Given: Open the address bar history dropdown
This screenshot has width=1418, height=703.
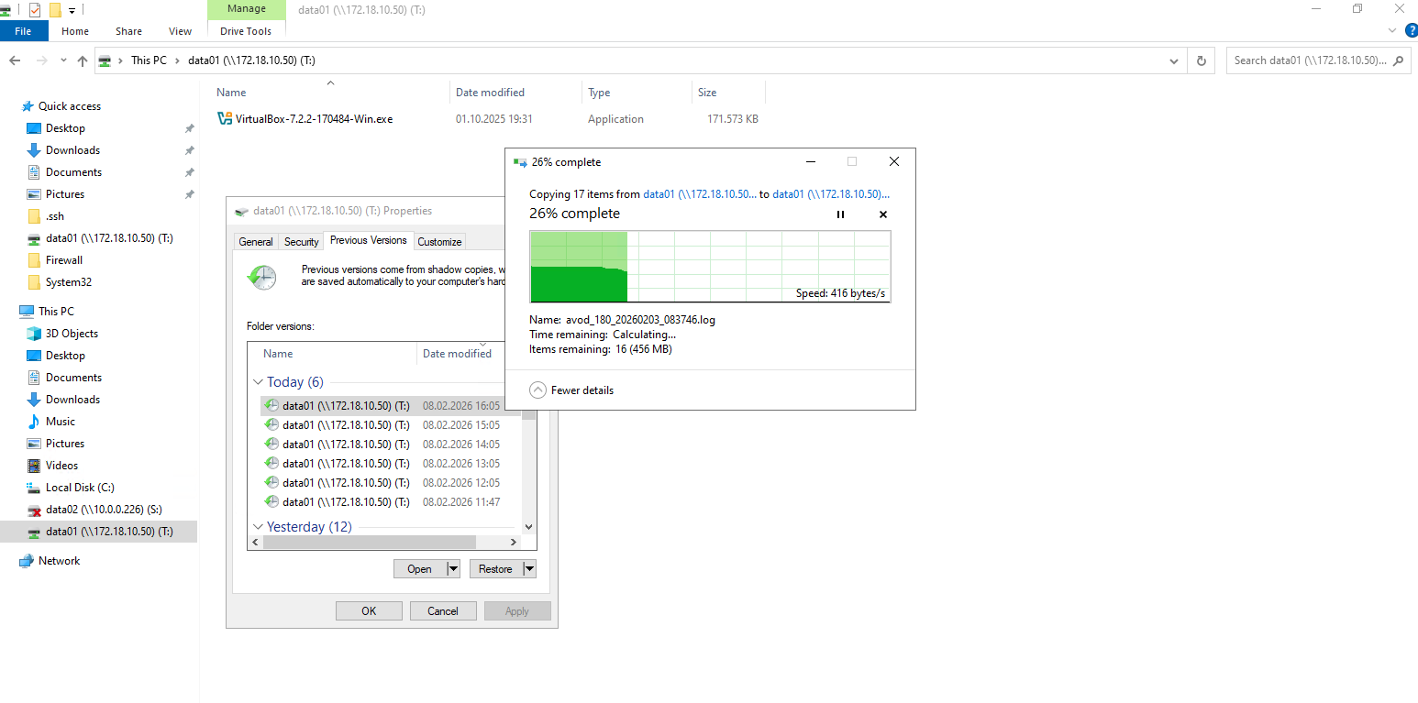Looking at the screenshot, I should point(1174,60).
